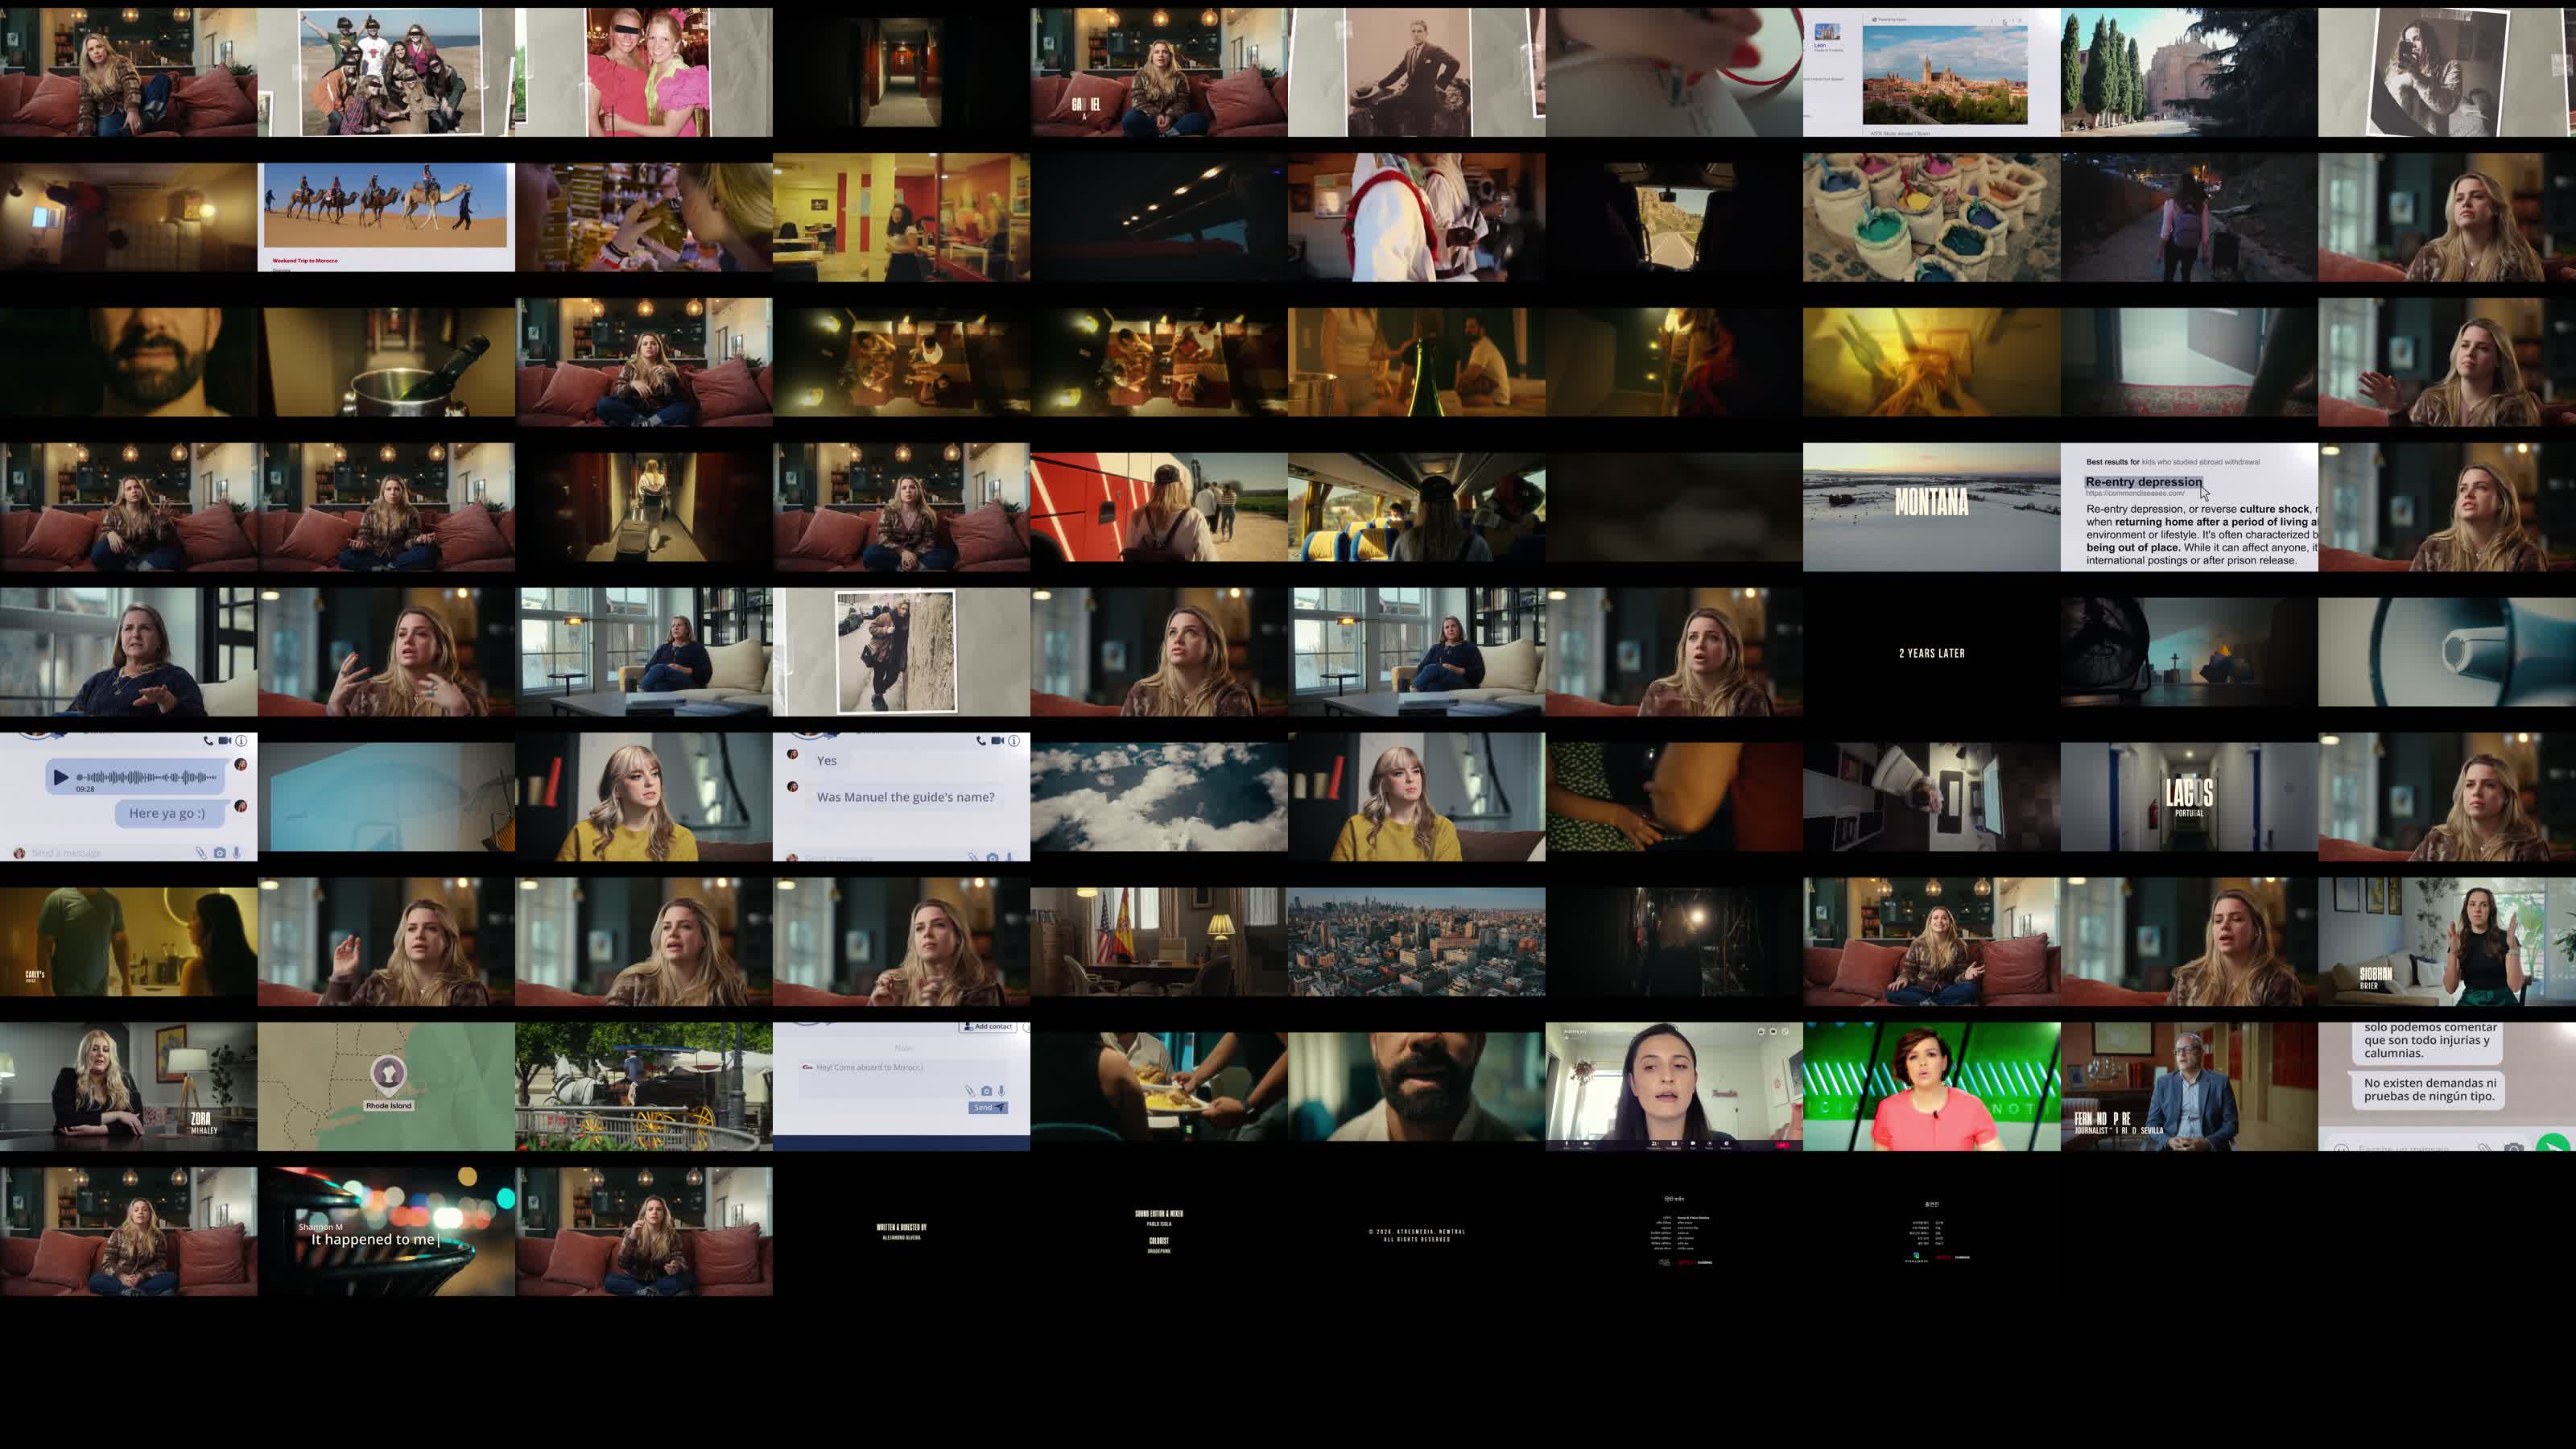Open the LAGOS Portugal hallway thumbnail
This screenshot has height=1449, width=2576.
[2188, 797]
